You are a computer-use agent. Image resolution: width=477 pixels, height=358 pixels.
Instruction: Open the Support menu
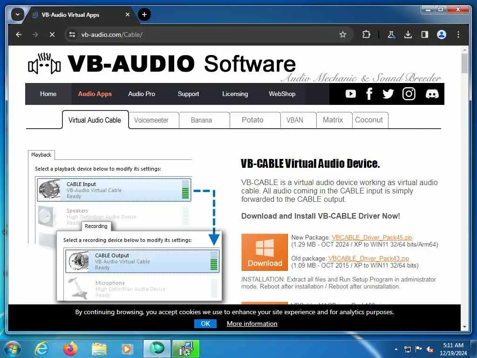click(188, 94)
